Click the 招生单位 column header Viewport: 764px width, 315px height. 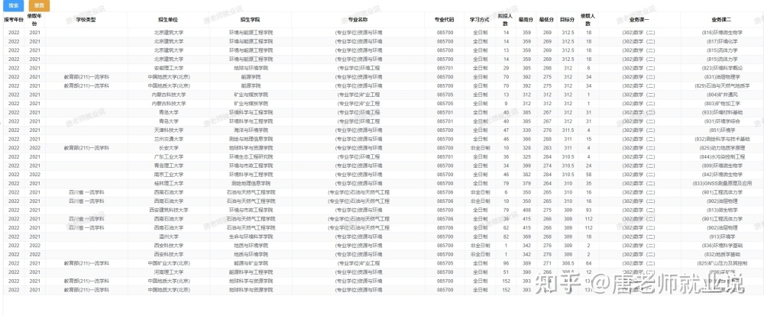(x=169, y=20)
